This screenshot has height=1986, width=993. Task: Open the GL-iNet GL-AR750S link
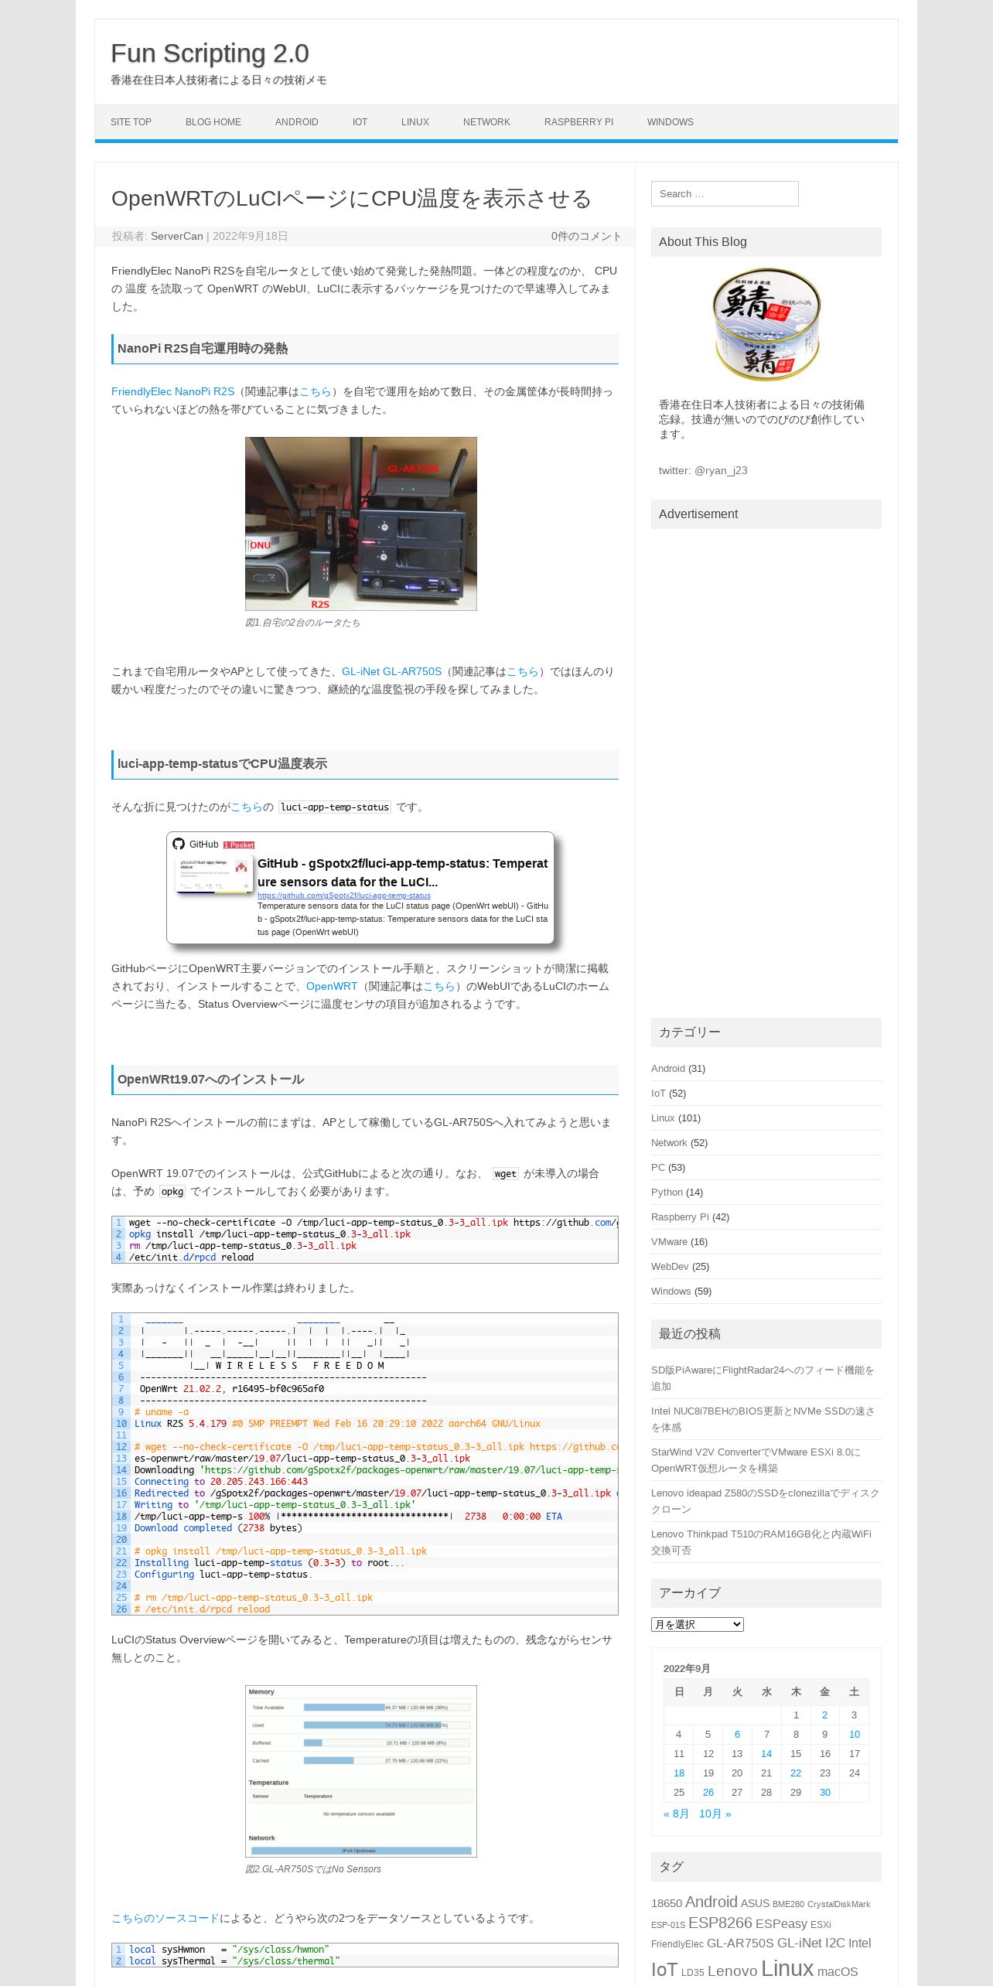[391, 672]
